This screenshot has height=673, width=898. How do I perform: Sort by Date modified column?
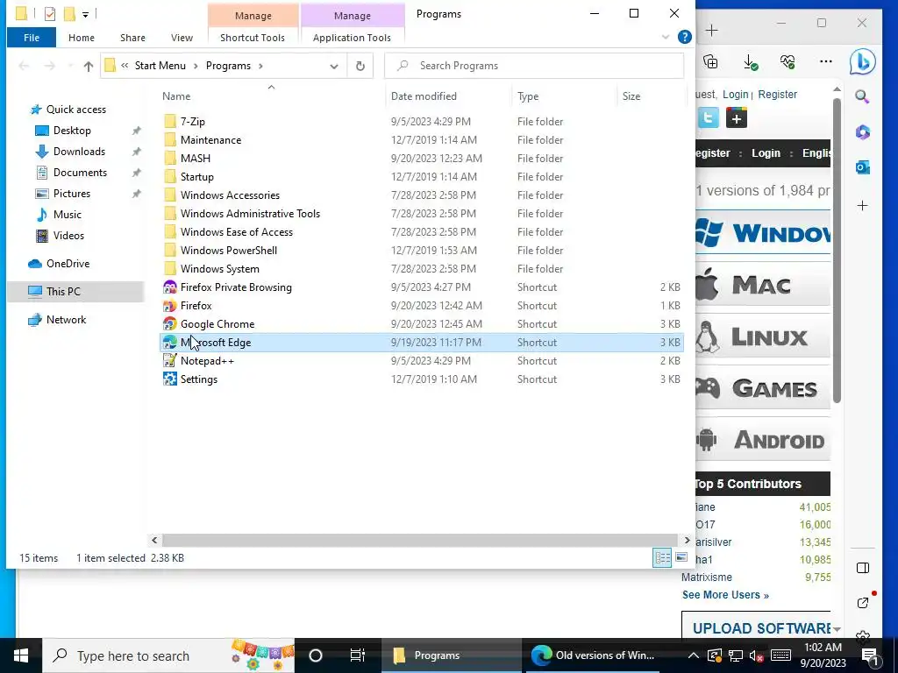coord(424,96)
